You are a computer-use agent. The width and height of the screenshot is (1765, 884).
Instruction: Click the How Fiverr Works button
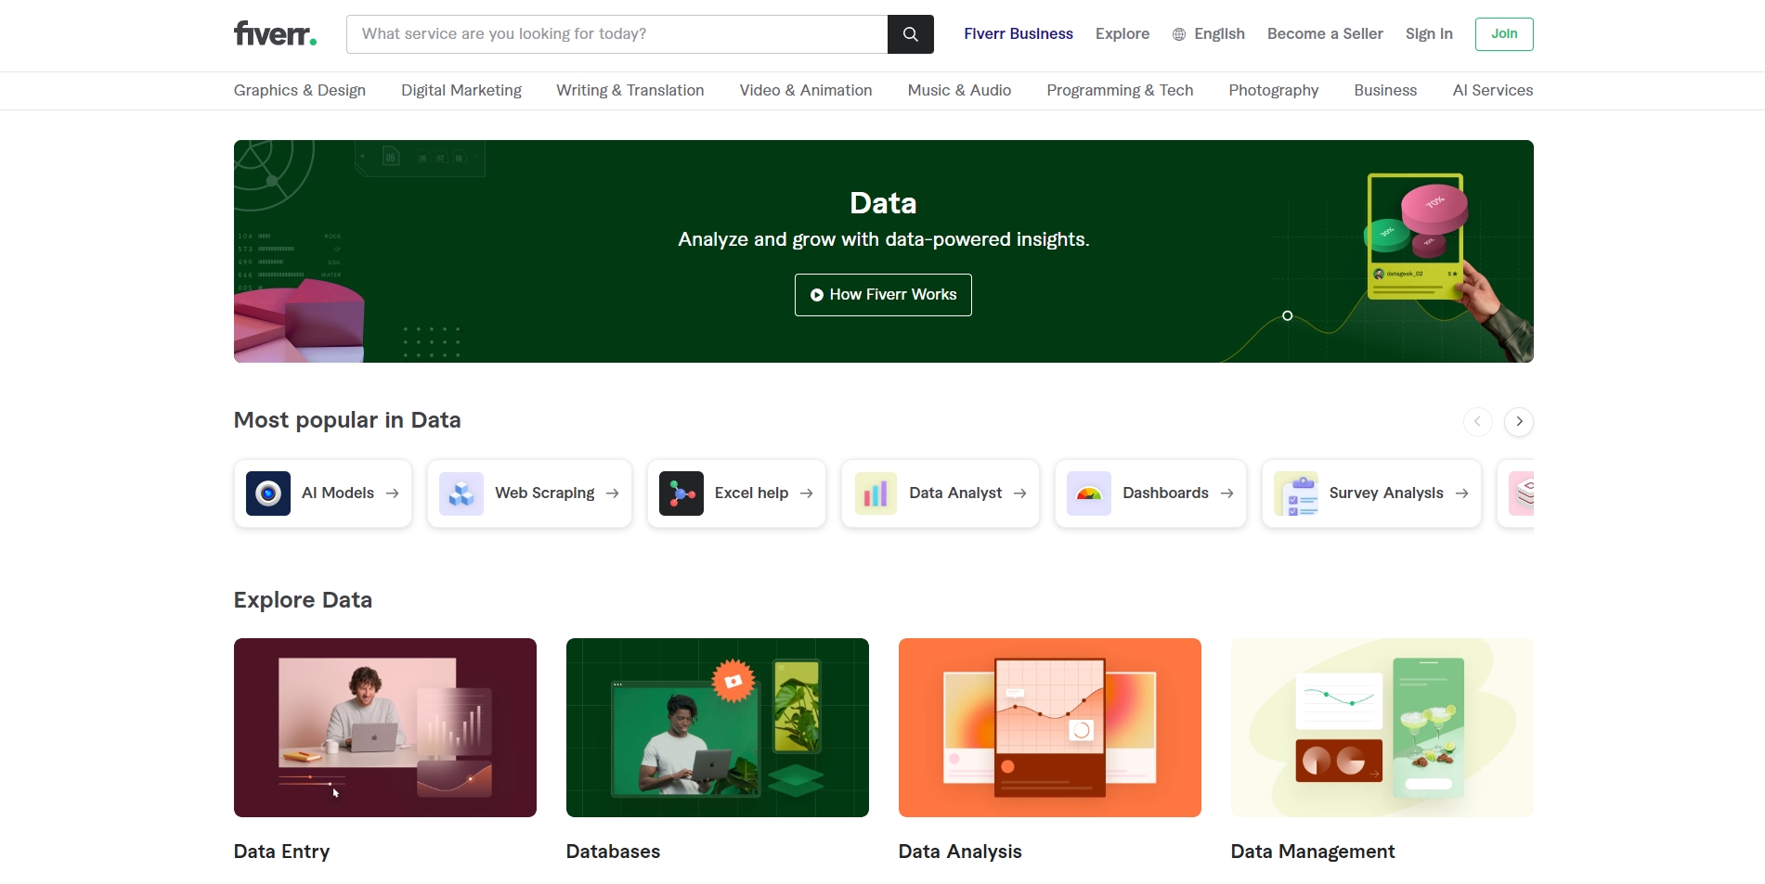click(x=883, y=295)
